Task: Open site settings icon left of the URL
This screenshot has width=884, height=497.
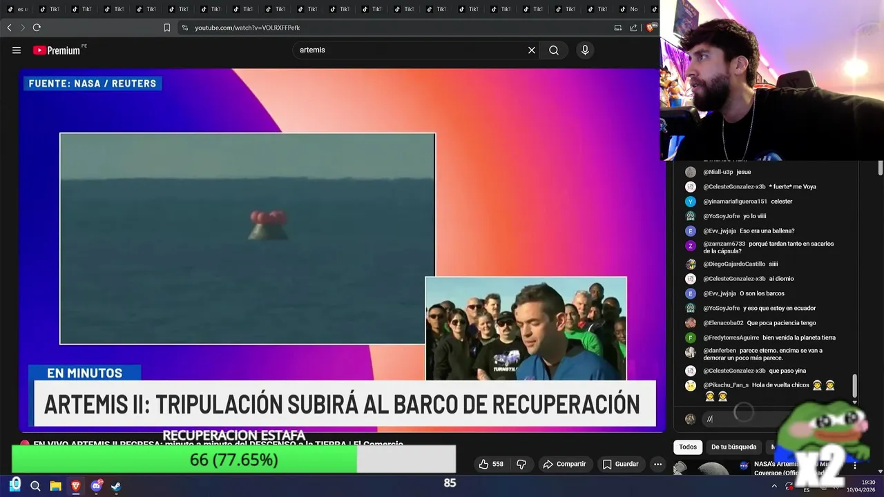Action: coord(184,28)
